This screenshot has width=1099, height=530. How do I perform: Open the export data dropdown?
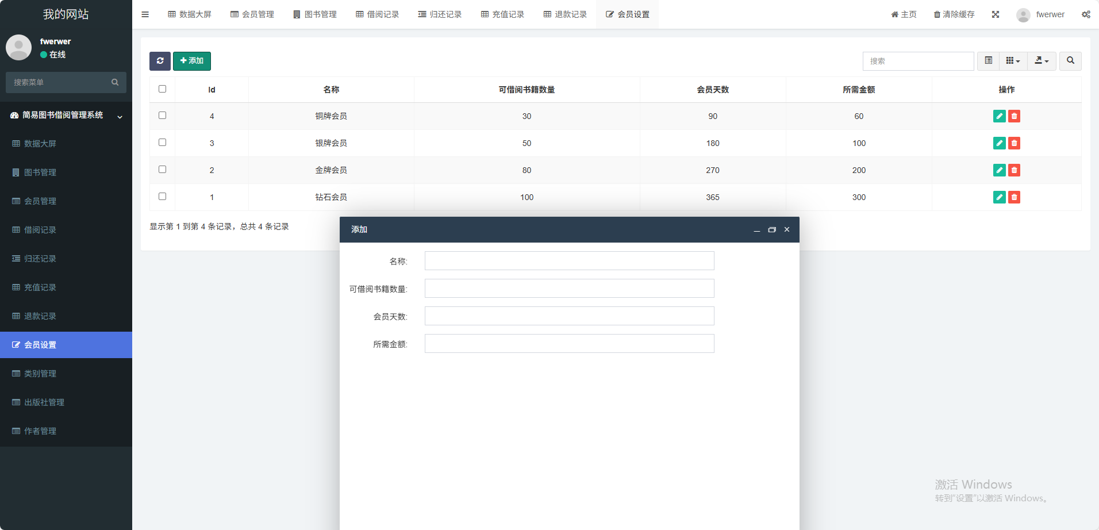pyautogui.click(x=1042, y=61)
